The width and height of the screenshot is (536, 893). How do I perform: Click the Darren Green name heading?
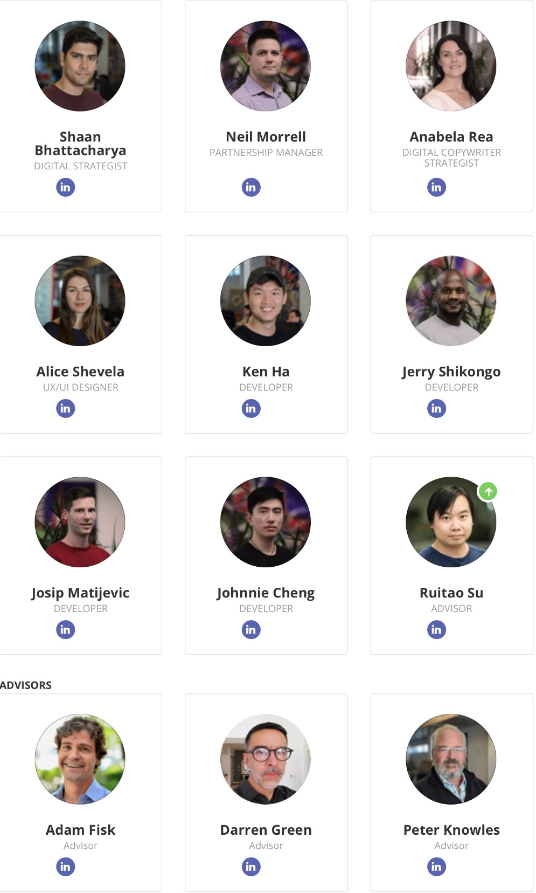(x=266, y=830)
